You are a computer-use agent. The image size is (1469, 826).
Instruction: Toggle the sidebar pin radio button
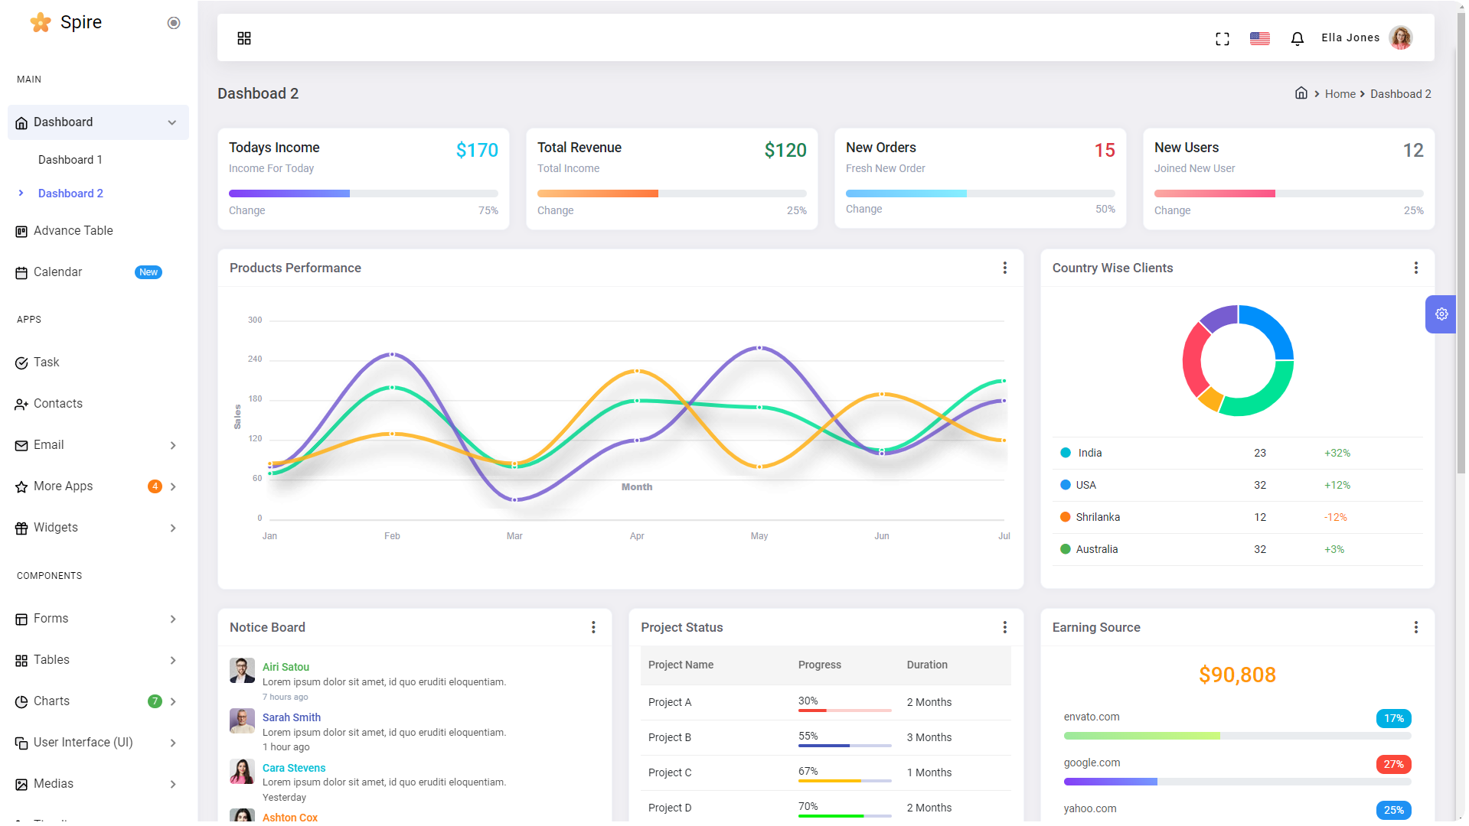[x=174, y=23]
